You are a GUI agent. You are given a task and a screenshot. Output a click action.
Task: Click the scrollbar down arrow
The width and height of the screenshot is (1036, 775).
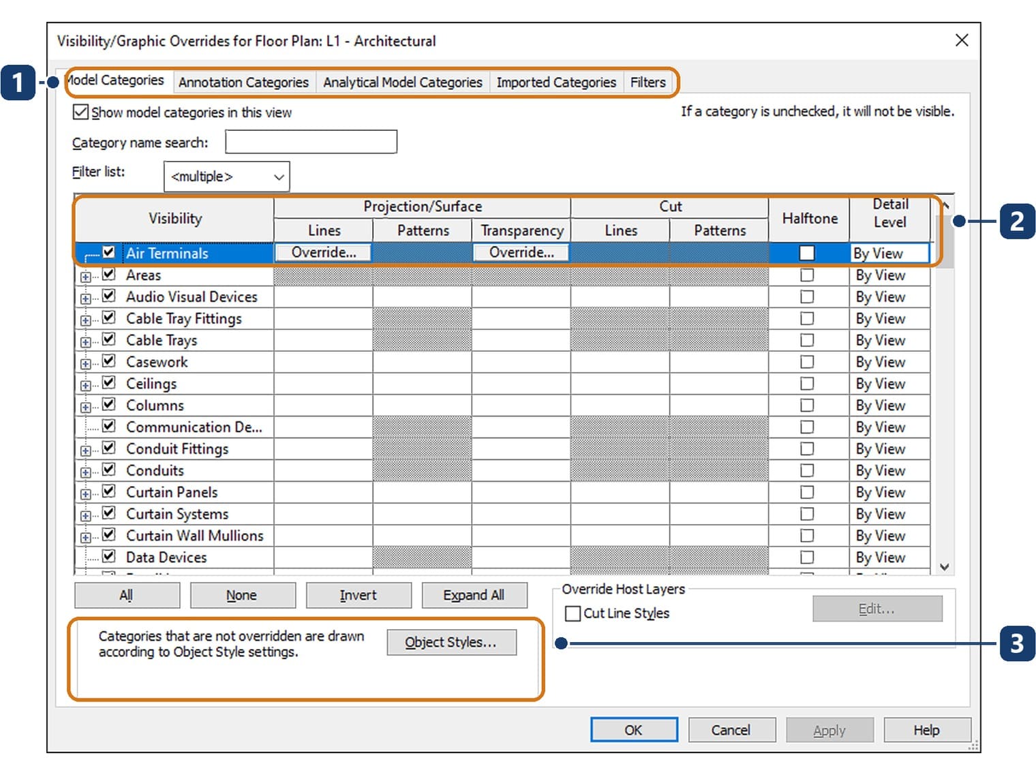[x=945, y=566]
